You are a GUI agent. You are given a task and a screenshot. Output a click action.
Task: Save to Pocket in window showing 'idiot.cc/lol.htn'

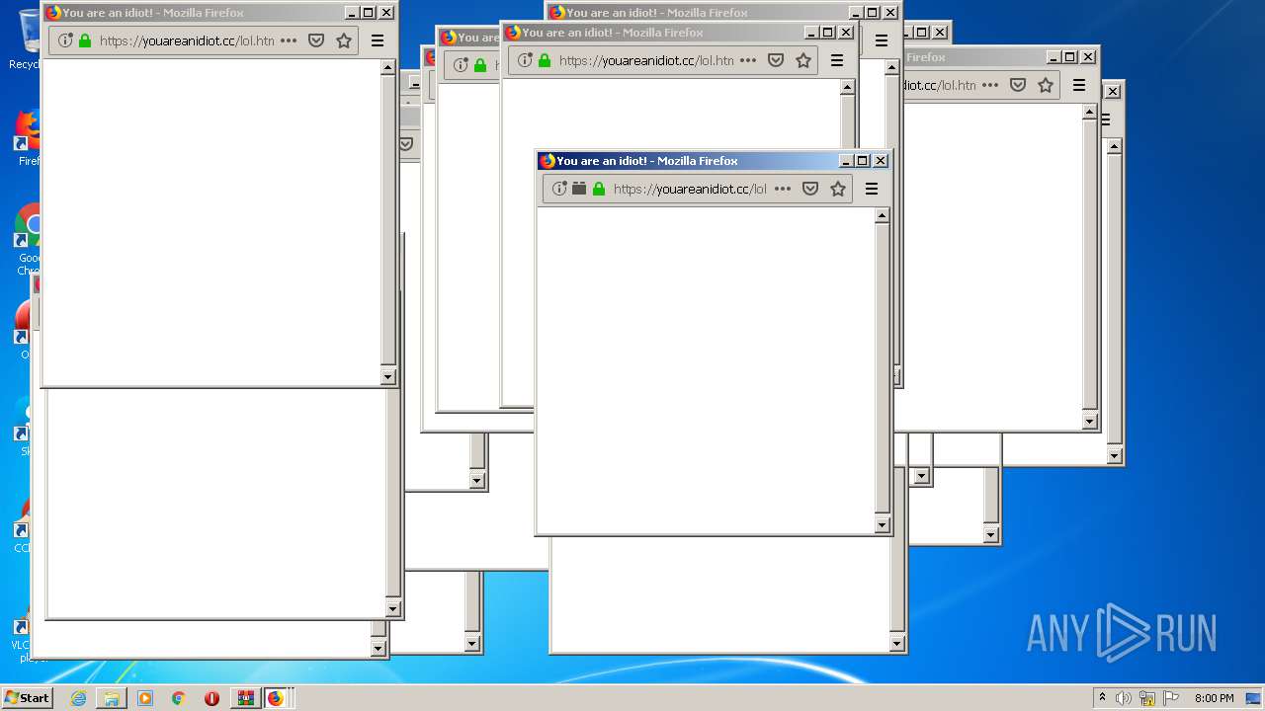1018,85
